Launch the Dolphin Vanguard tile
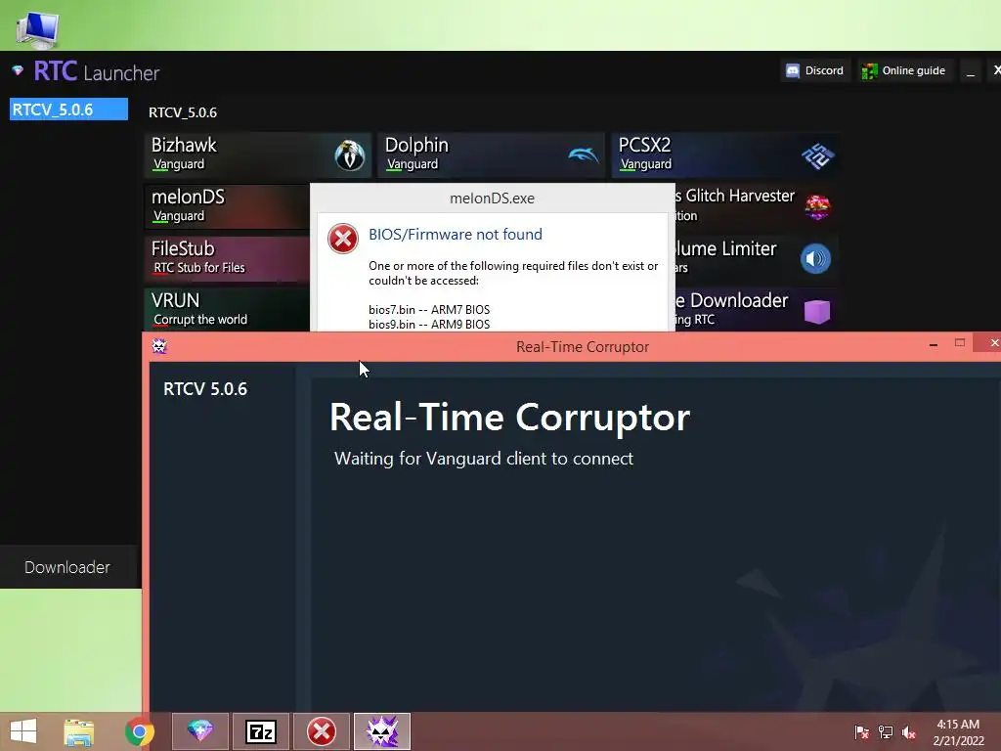Viewport: 1001px width, 751px height. (491, 155)
